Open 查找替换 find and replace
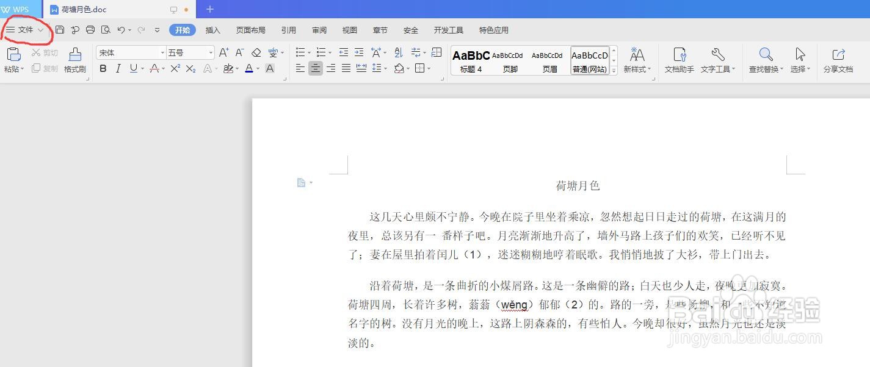 tap(765, 59)
